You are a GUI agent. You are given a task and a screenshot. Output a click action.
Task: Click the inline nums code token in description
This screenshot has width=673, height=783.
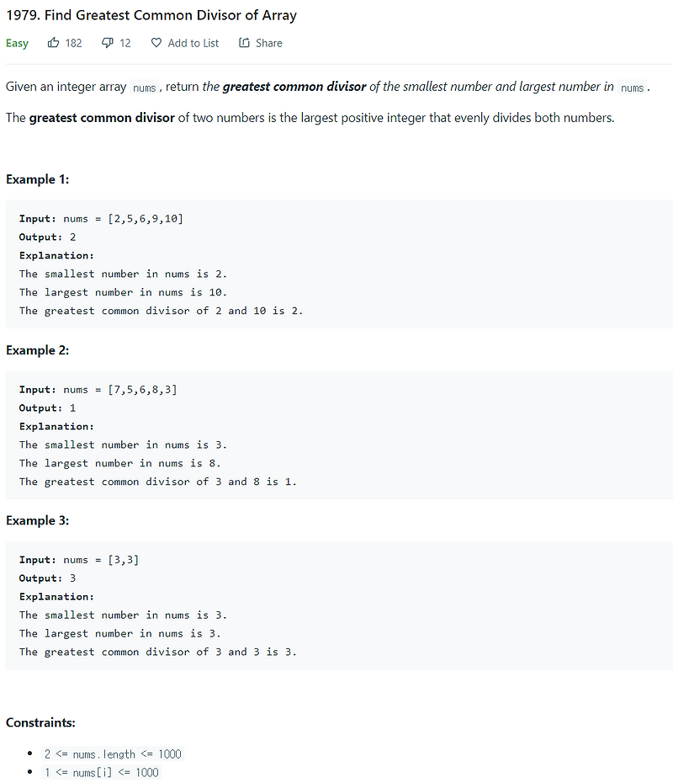click(143, 87)
